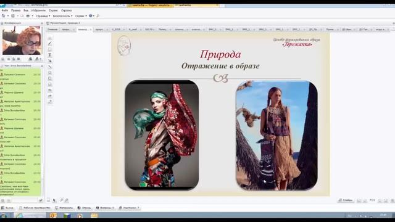Viewport: 395px width, 222px height.
Task: Expand the Страница dropdown in browser toolbar
Action: pos(43,16)
